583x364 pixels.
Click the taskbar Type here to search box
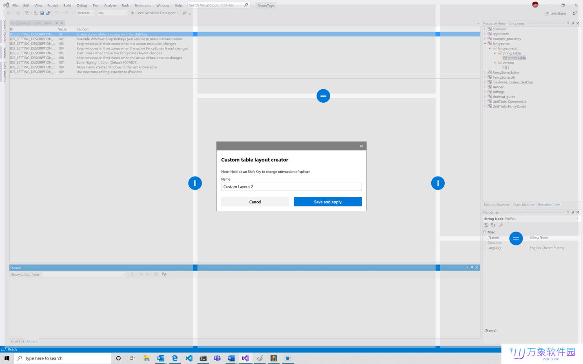(x=63, y=358)
